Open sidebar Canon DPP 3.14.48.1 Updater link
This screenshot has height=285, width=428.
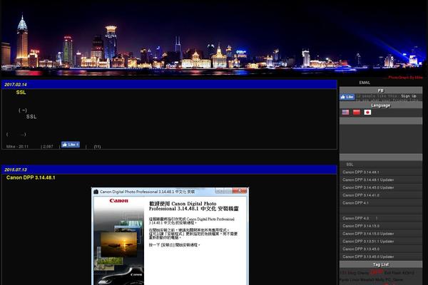point(368,180)
